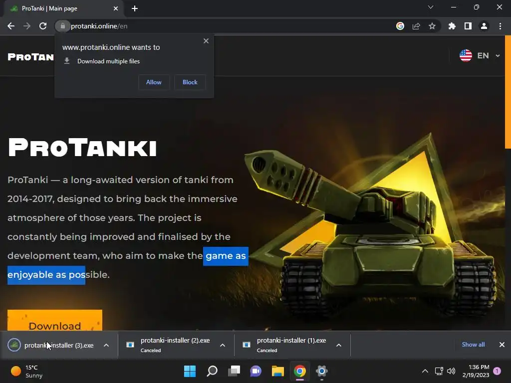Open the Chrome profile icon
The height and width of the screenshot is (383, 511).
pyautogui.click(x=484, y=26)
